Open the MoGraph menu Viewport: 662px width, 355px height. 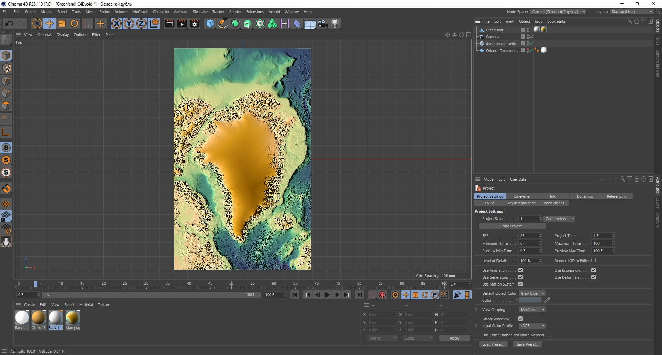140,12
